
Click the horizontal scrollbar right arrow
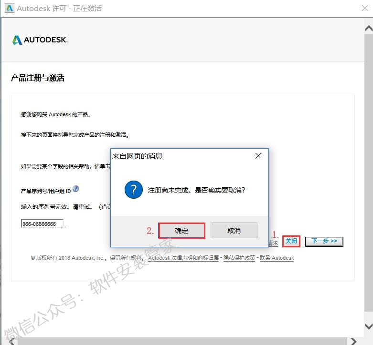point(353,341)
